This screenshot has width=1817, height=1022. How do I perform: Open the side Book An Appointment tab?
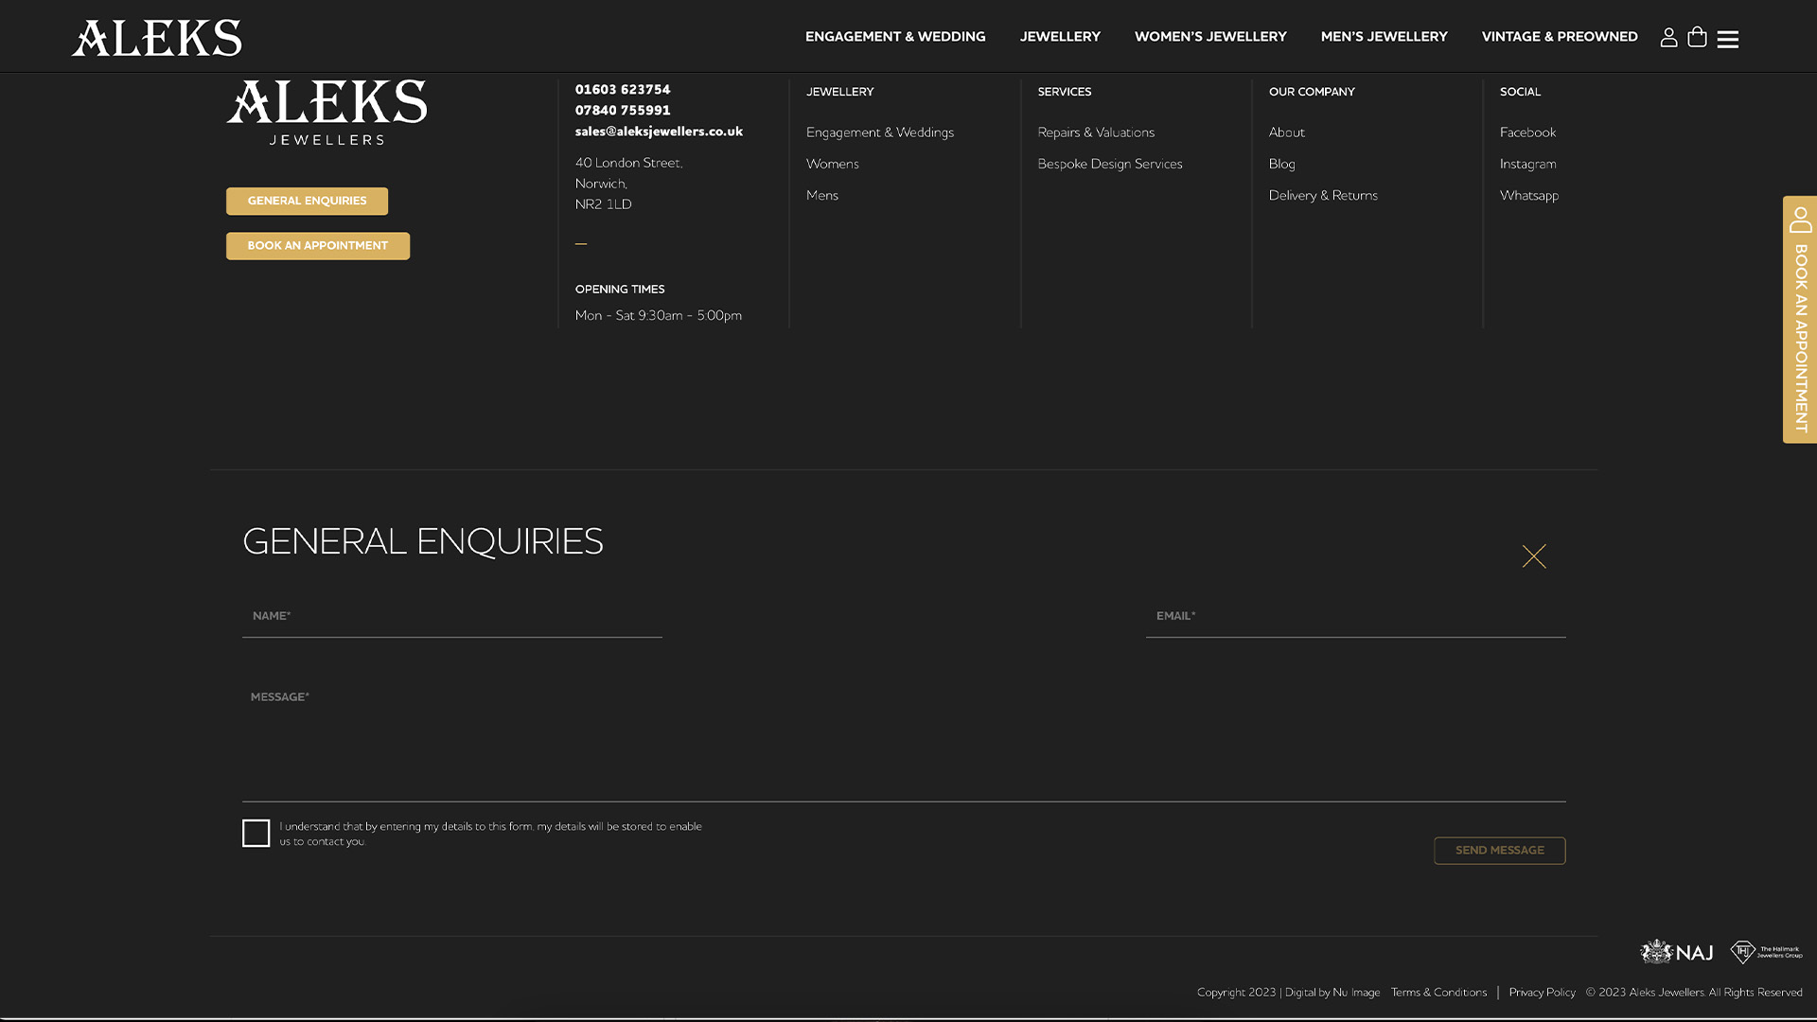tap(1800, 319)
